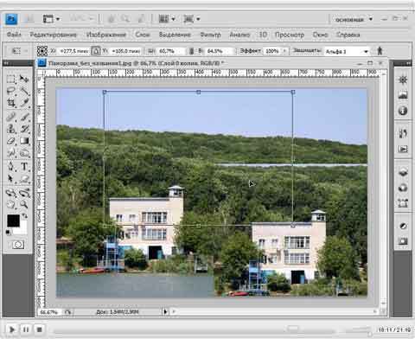Screen dimensions: 415x339
Task: Click the video Pause button
Action: click(x=26, y=329)
